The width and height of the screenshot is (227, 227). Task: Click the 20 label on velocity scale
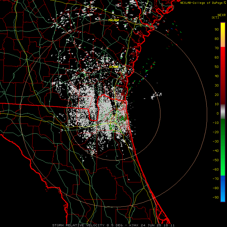(217, 95)
